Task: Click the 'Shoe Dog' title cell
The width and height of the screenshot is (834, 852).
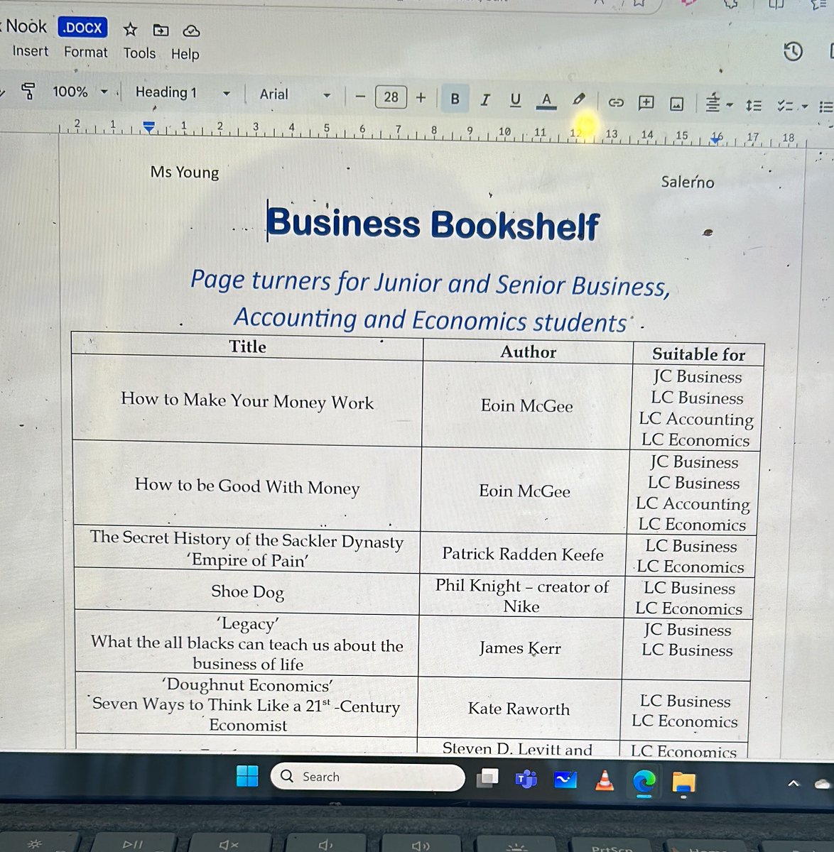Action: point(247,591)
